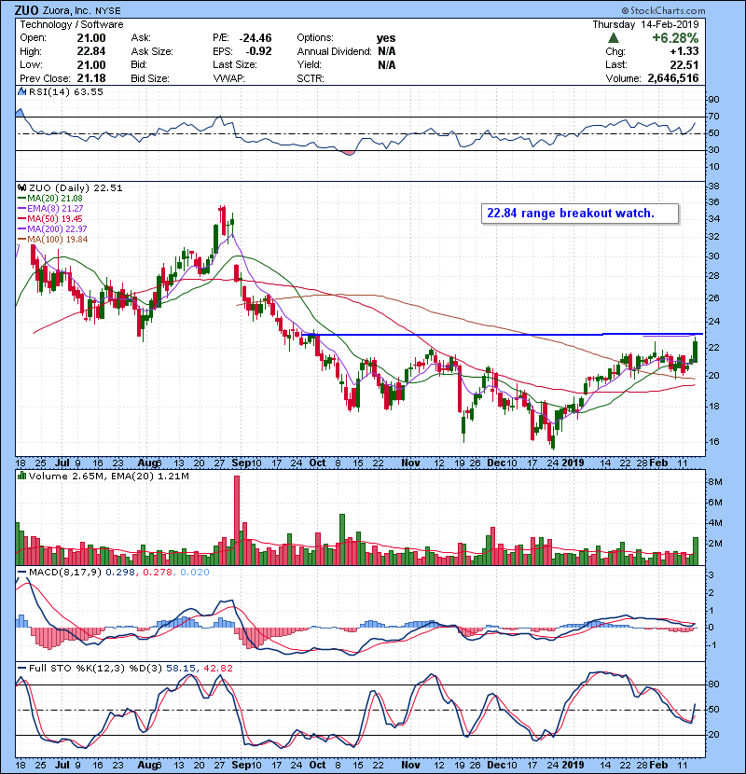Click the "RSI(14) 63.55" indicator label

click(x=65, y=91)
